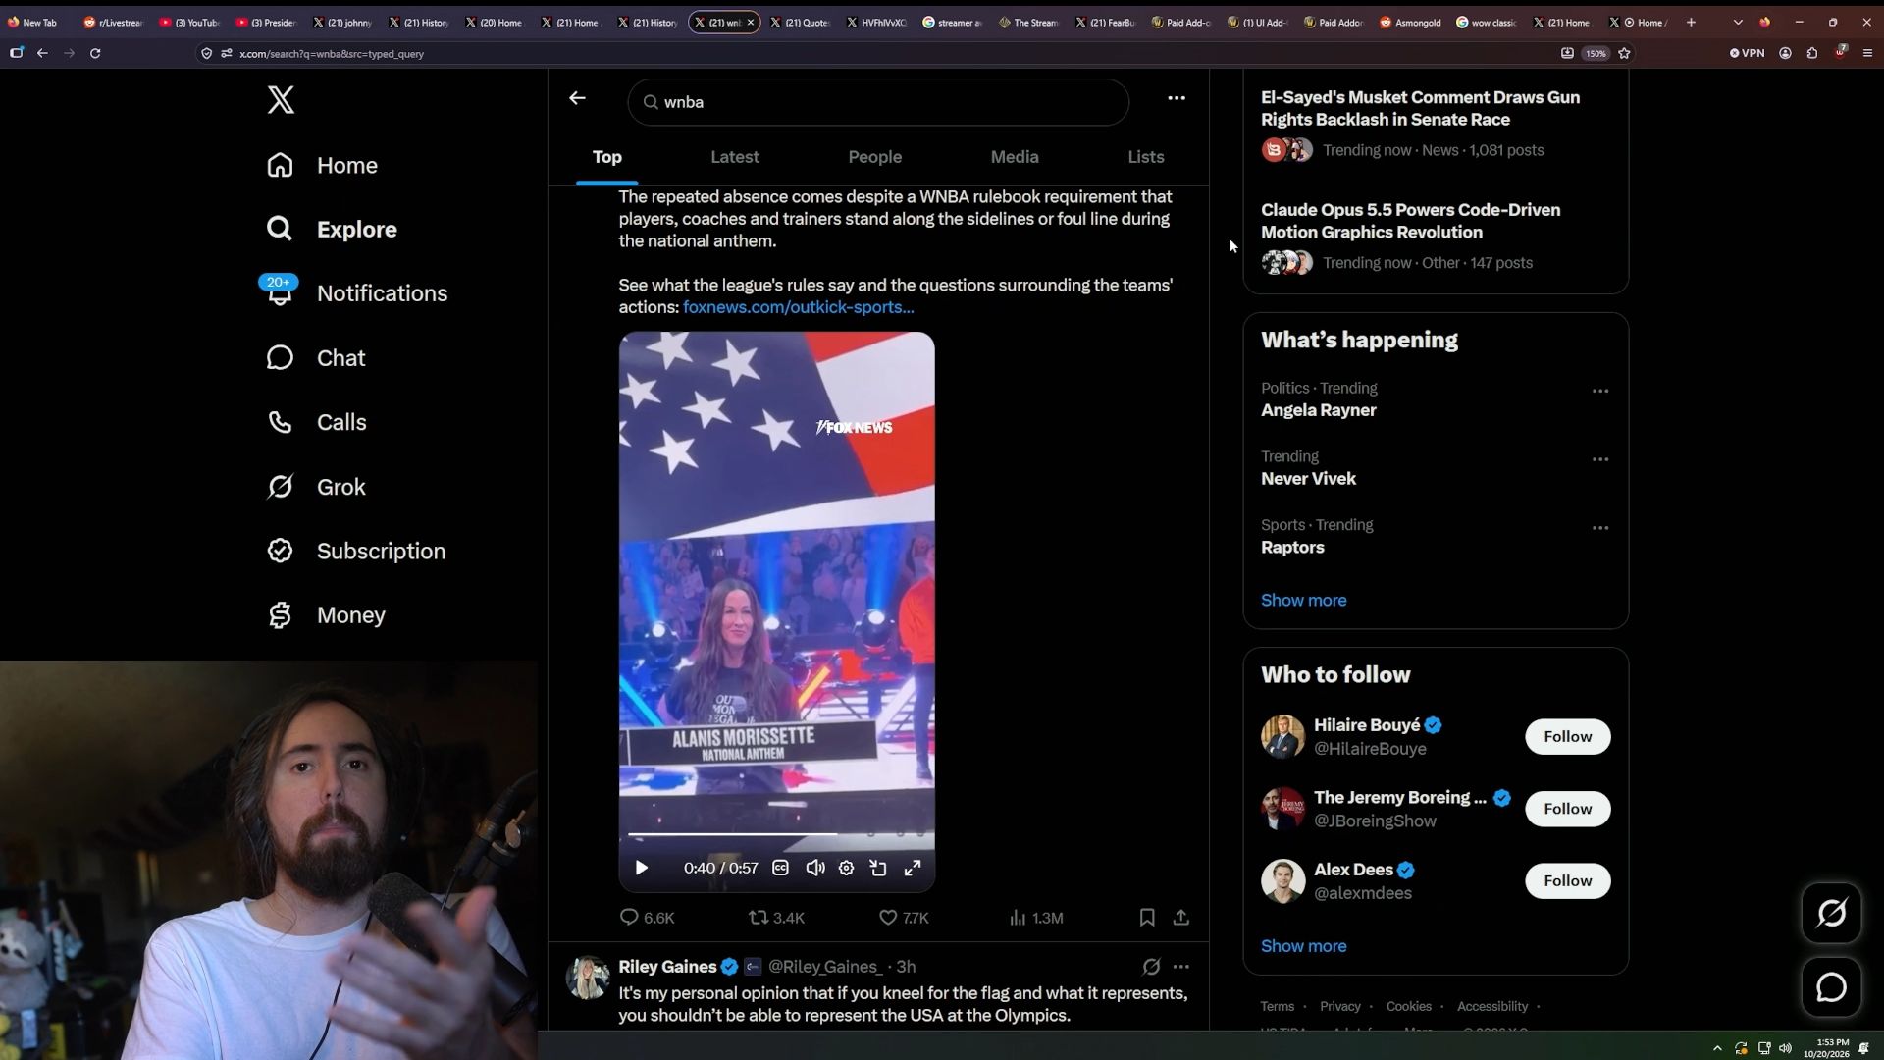Open video settings gear
This screenshot has height=1060, width=1884.
[846, 868]
